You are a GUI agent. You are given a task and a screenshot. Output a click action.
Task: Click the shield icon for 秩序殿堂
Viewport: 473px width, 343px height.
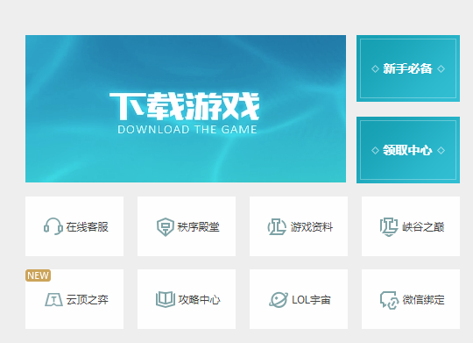point(166,226)
